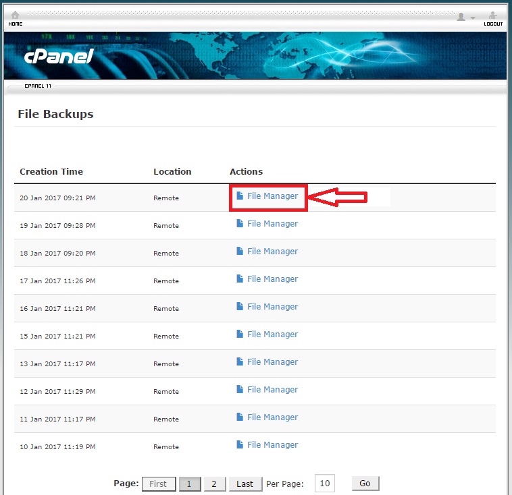This screenshot has height=495, width=512.
Task: Click Remote in the 20 Jan row
Action: (x=166, y=198)
